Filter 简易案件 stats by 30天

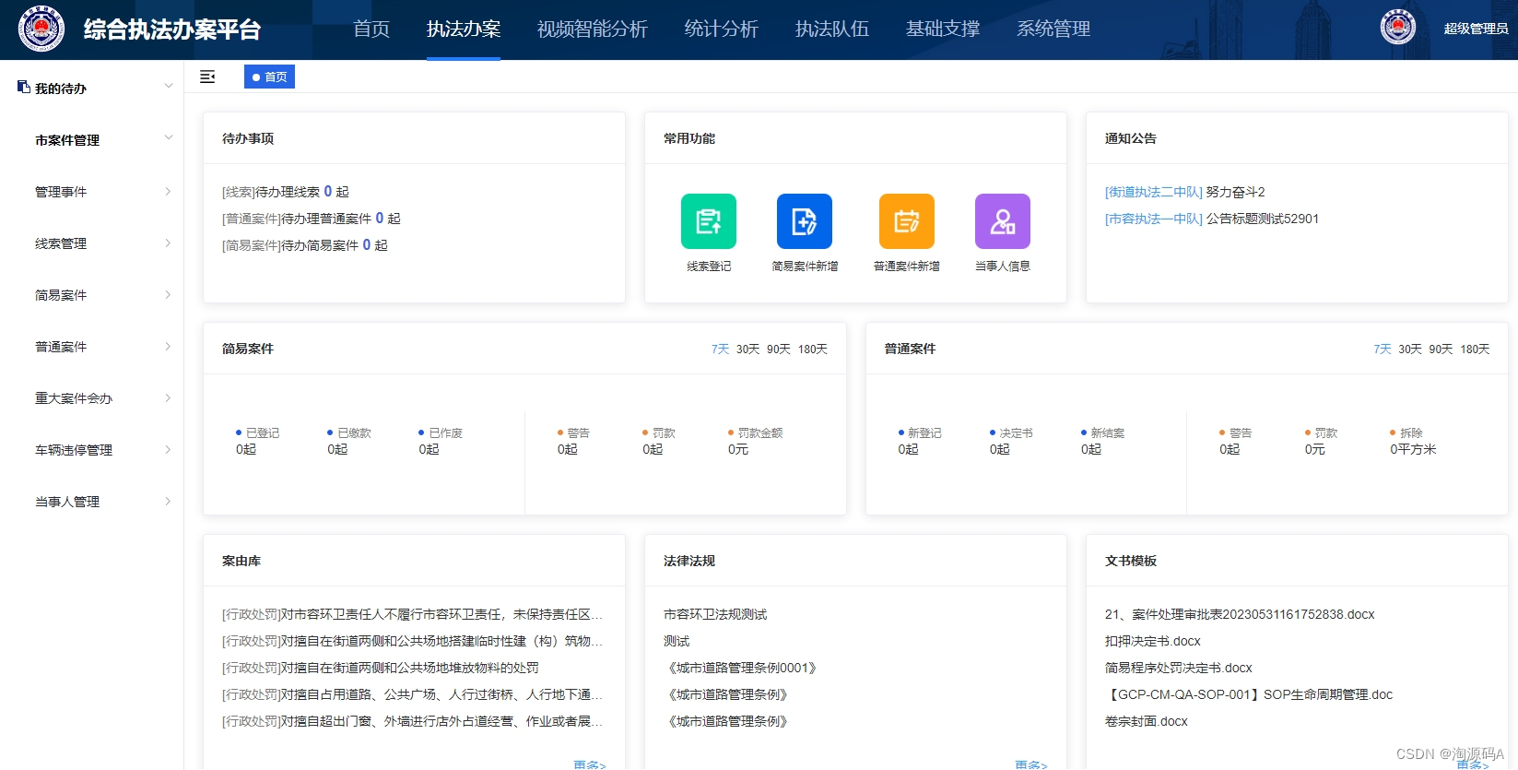[x=747, y=349]
